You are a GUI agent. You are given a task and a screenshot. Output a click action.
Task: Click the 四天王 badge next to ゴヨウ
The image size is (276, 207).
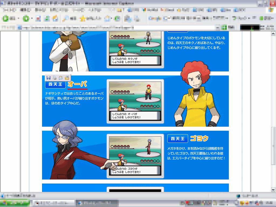coord(178,139)
